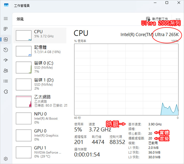Open the three-dot more options menu
This screenshot has width=184, height=164.
point(178,19)
